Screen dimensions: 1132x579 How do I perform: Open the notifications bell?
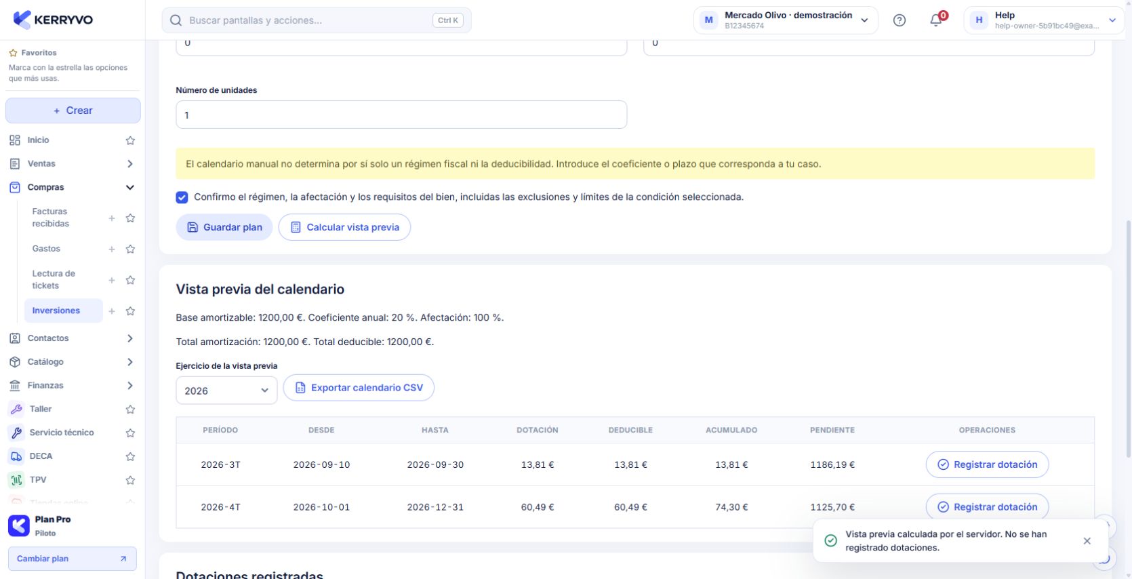[x=937, y=20]
